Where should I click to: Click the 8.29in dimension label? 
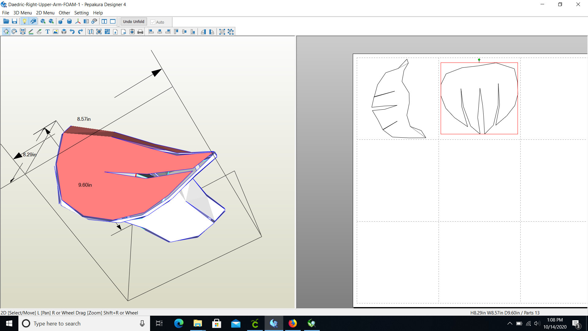click(30, 154)
